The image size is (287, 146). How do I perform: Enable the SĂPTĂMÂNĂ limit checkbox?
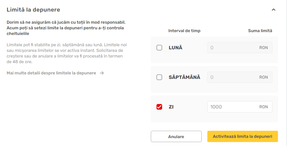point(159,77)
